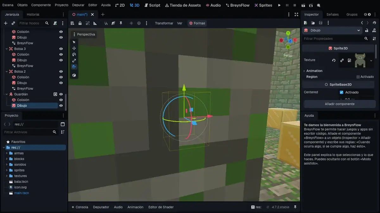Hide the Bolsa 2 node using its eye icon
380x213 pixels.
[61, 72]
